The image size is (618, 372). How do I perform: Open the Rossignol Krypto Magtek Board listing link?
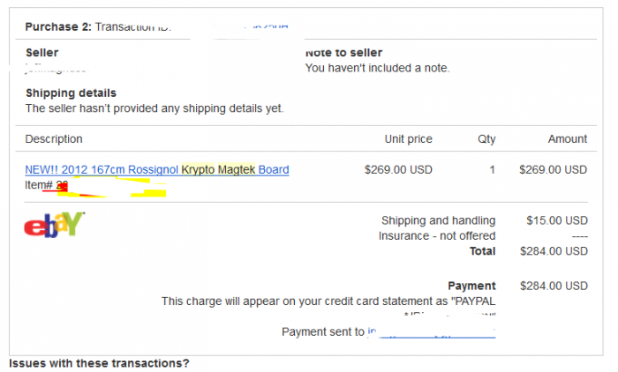(x=157, y=169)
